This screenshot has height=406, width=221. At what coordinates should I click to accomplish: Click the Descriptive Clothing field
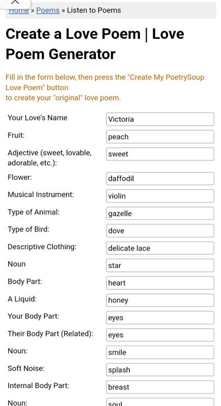[x=160, y=248]
